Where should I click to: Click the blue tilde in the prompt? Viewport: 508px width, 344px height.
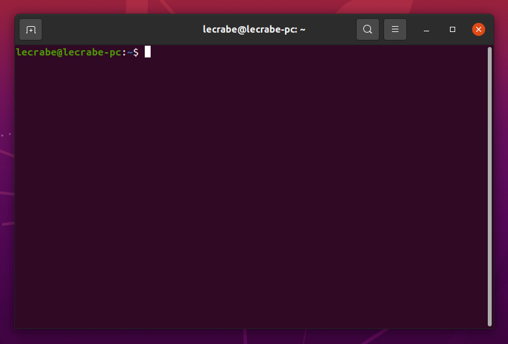130,52
